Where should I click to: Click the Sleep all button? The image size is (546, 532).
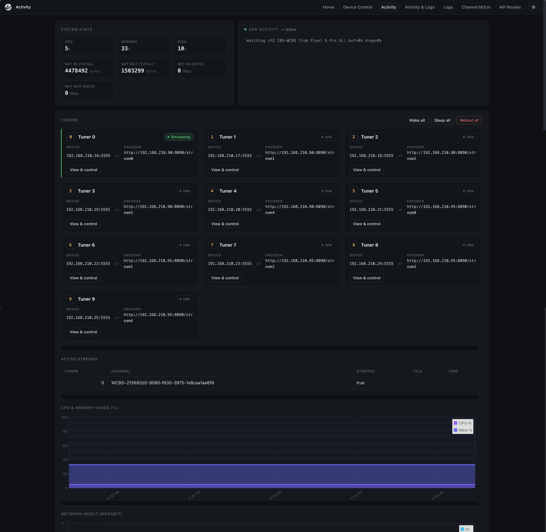click(x=442, y=120)
